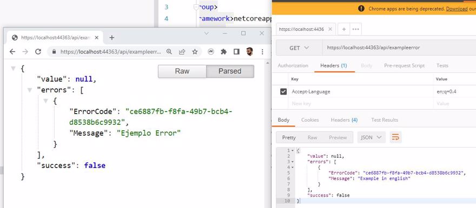Close the localhost Chrome tab

coord(96,38)
